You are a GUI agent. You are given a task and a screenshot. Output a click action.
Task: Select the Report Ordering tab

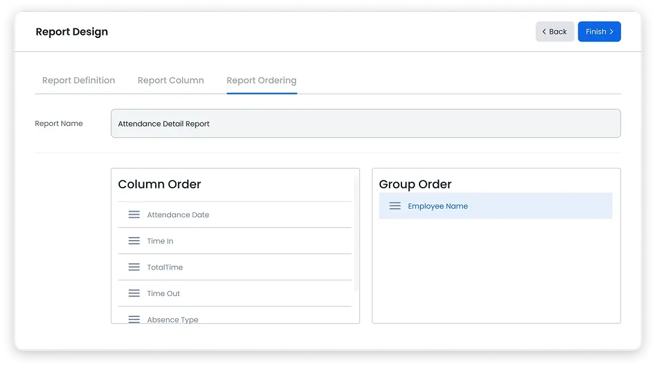pyautogui.click(x=261, y=80)
